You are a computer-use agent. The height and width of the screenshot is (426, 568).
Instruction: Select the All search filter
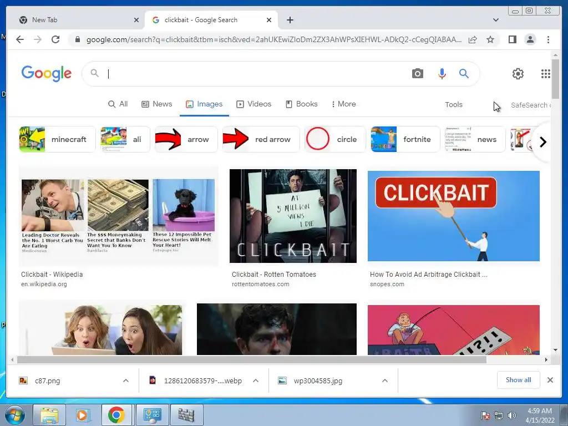click(x=118, y=104)
